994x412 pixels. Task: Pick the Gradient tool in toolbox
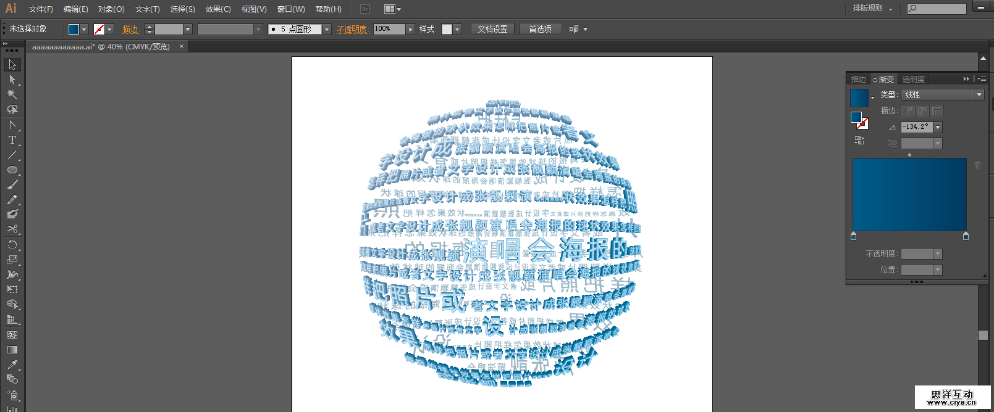pos(12,350)
